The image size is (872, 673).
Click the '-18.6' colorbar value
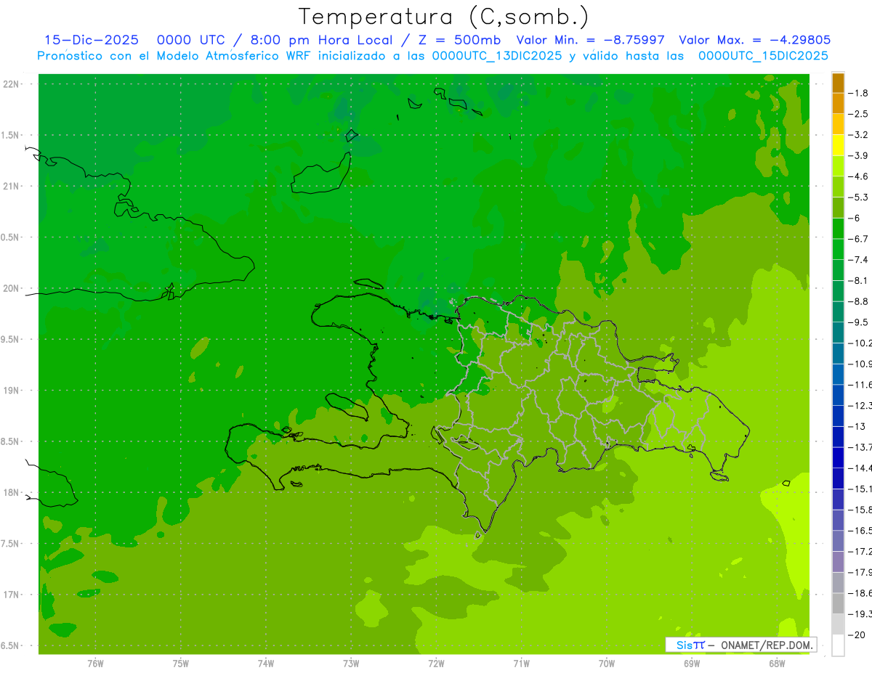coord(860,593)
